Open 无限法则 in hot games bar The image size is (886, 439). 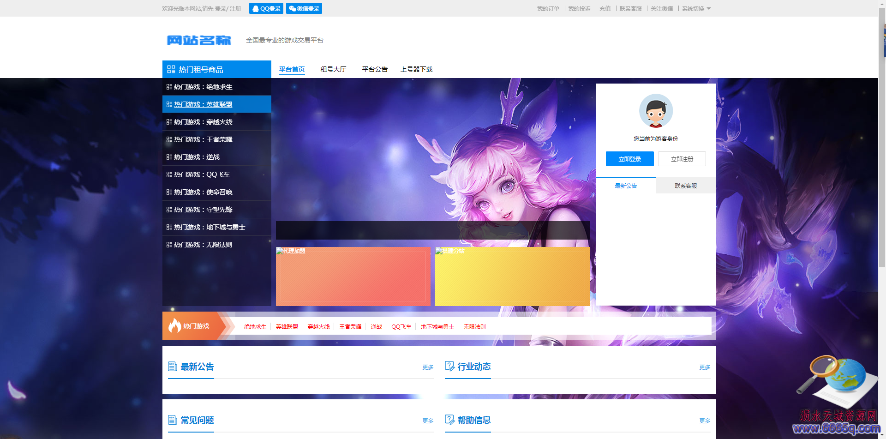[x=474, y=327]
